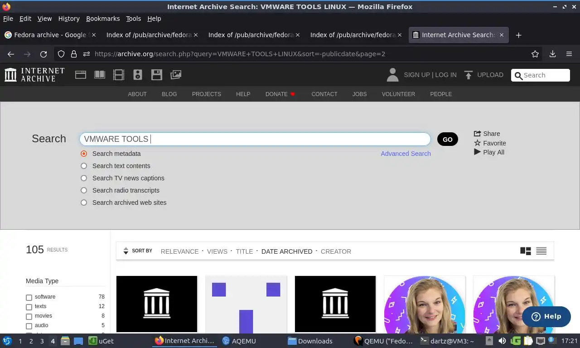Reload the page with refresh icon
This screenshot has width=580, height=348.
(x=43, y=54)
